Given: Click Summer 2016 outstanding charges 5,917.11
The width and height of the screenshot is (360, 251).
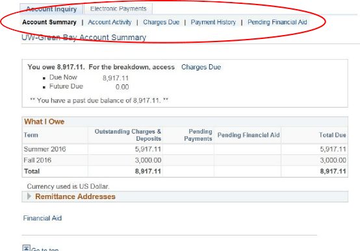Looking at the screenshot, I should [148, 149].
